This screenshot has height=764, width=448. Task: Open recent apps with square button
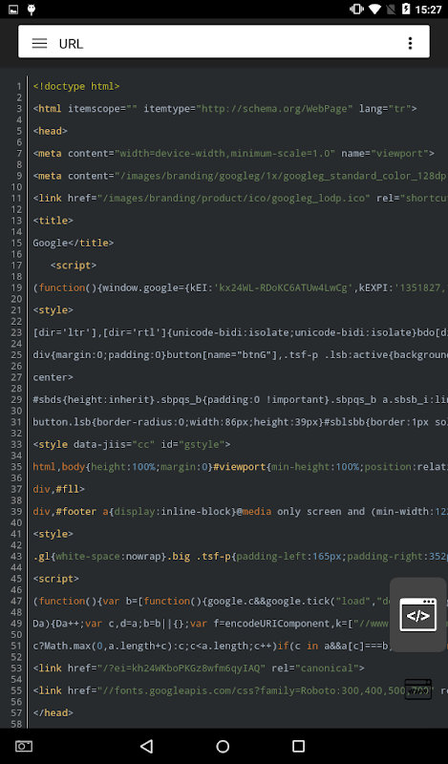298,746
